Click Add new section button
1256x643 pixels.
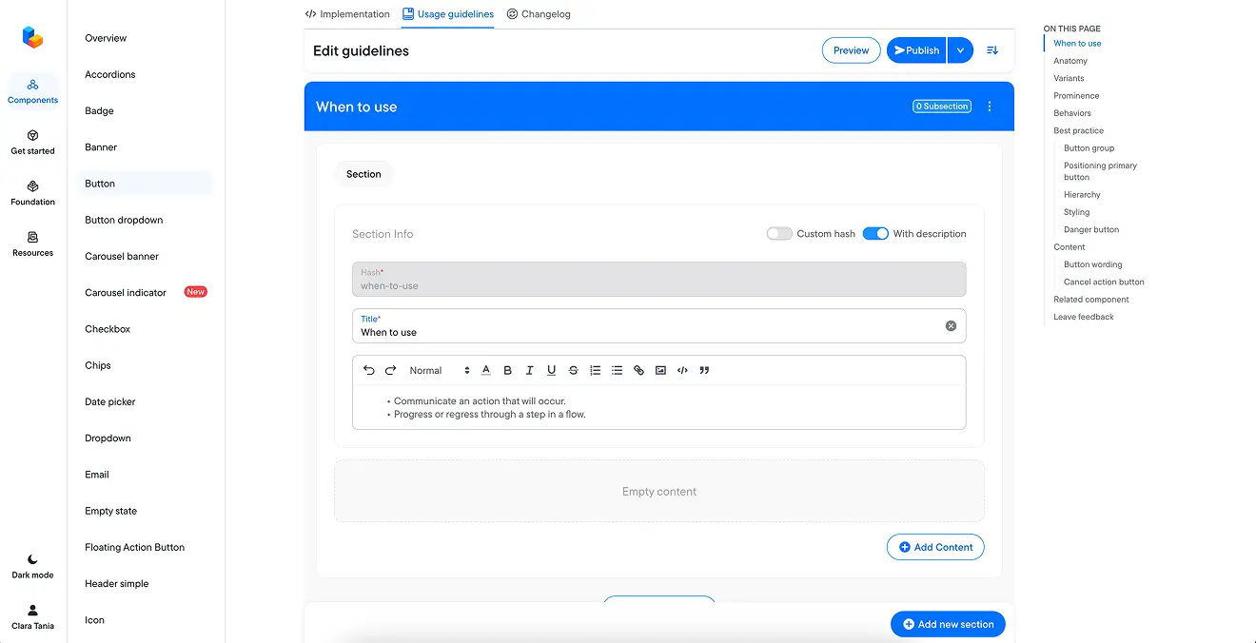click(x=948, y=624)
